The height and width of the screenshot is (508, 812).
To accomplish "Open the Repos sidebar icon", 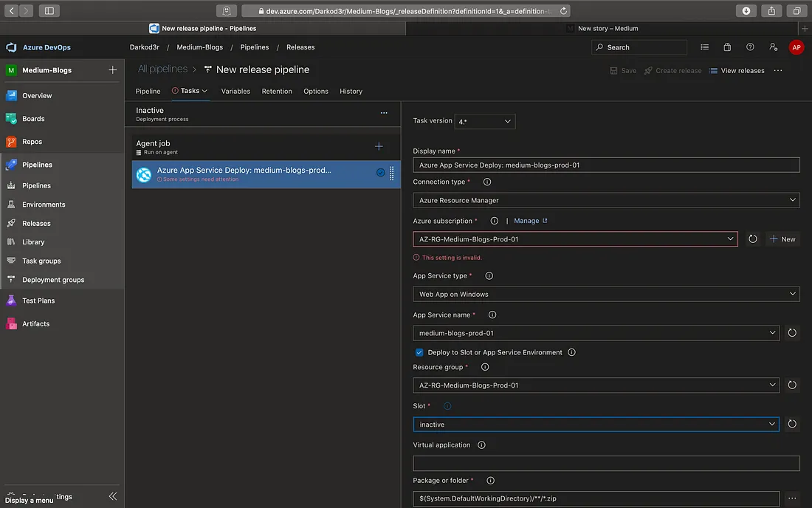I will (11, 141).
